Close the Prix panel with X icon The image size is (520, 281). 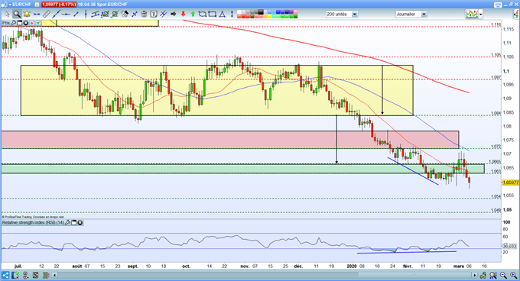coord(25,23)
